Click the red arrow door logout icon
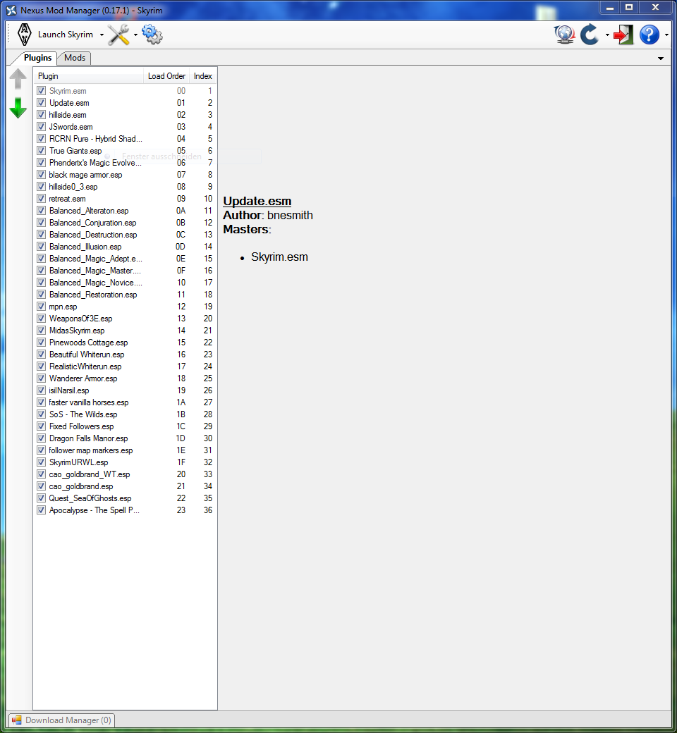Image resolution: width=677 pixels, height=733 pixels. point(623,35)
